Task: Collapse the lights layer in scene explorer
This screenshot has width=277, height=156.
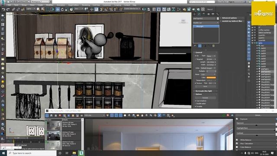Action: (252, 43)
